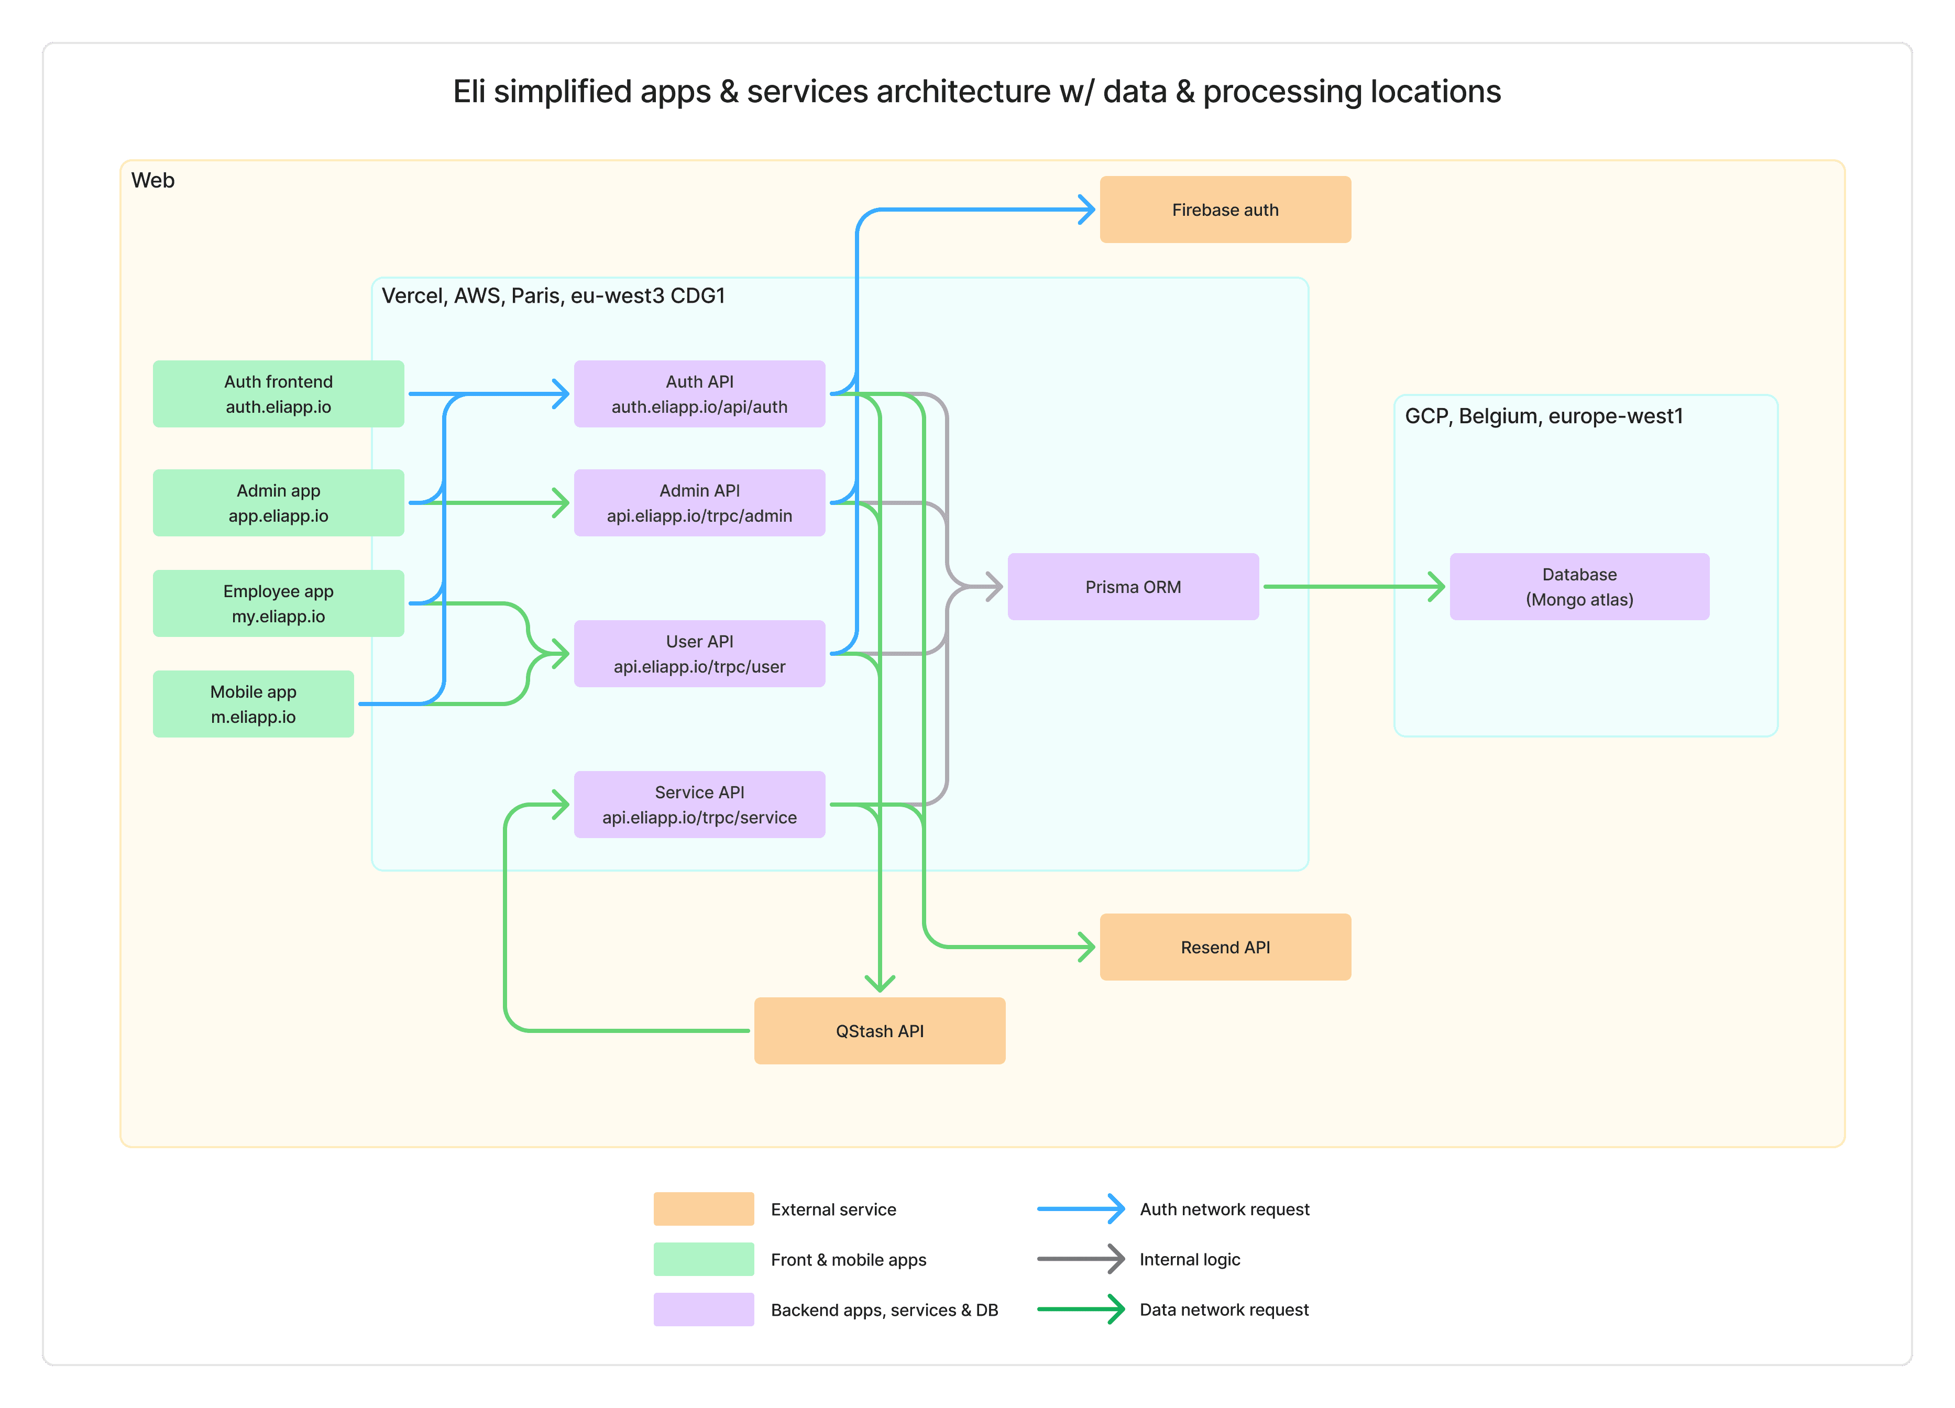This screenshot has width=1955, height=1408.
Task: Select the Auth frontend auth.eliapp.io node
Action: [278, 394]
